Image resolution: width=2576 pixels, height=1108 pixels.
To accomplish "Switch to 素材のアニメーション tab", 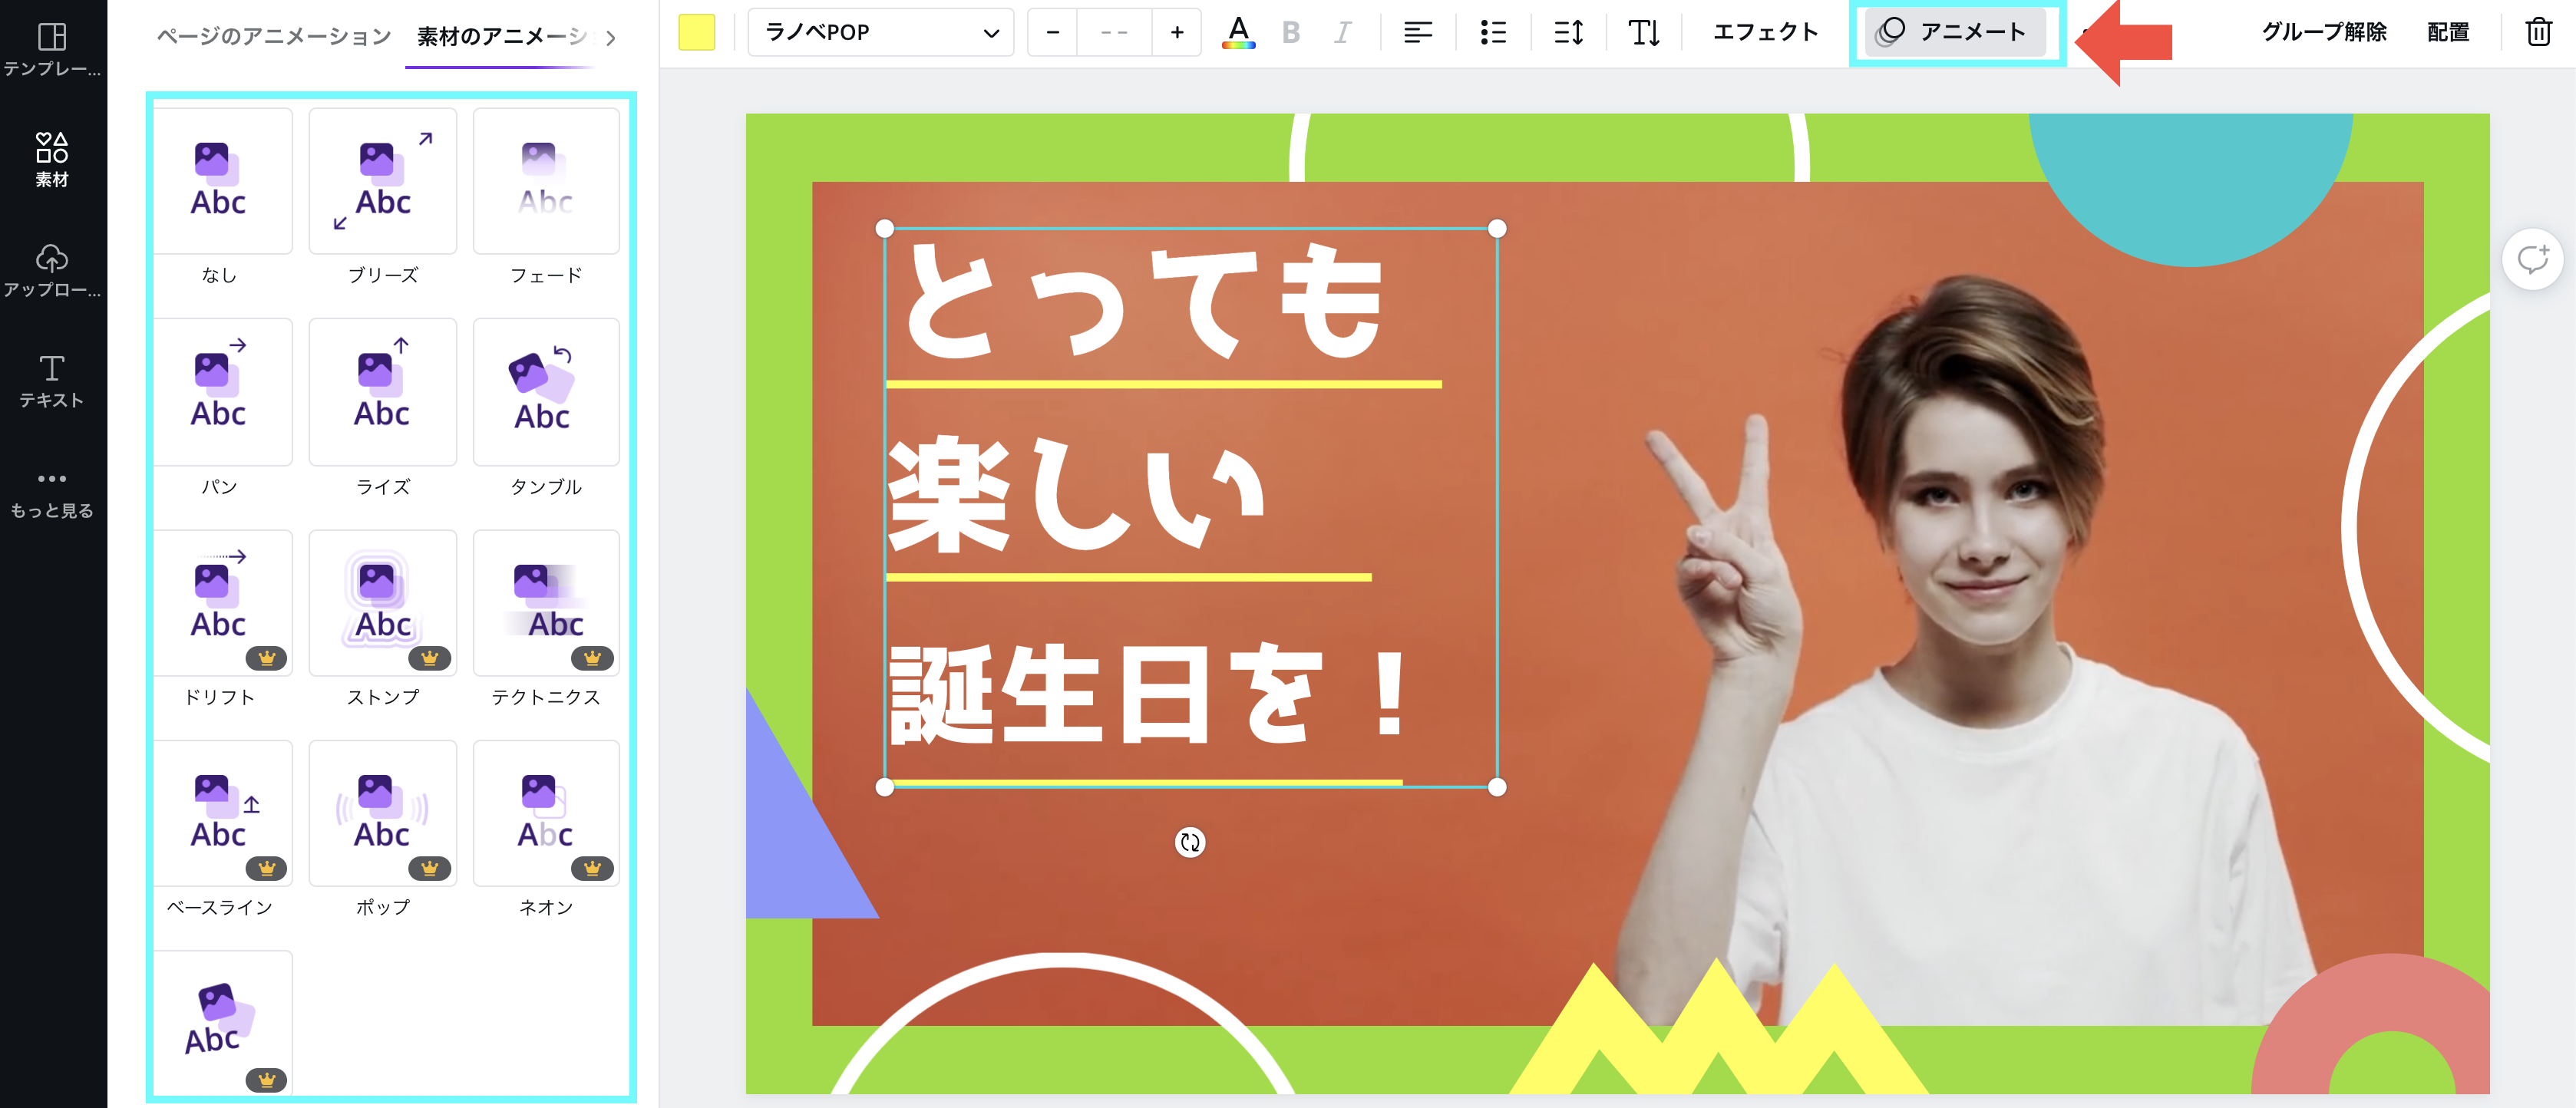I will point(500,36).
